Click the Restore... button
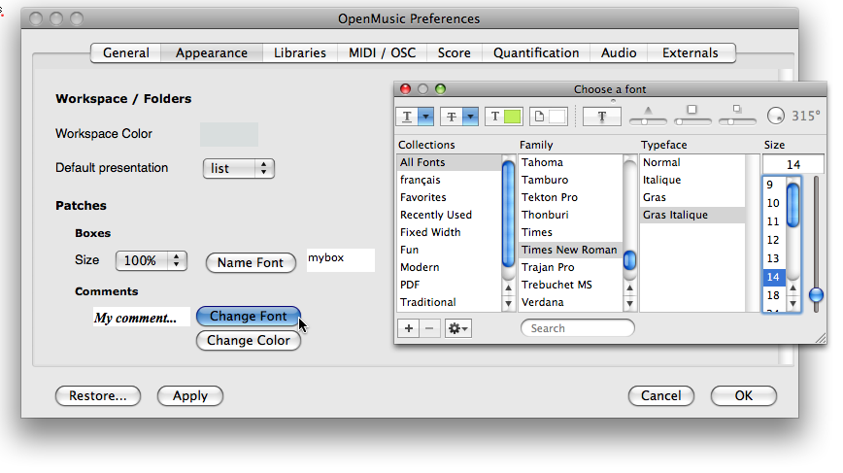Screen dimensions: 843x473 coord(98,395)
